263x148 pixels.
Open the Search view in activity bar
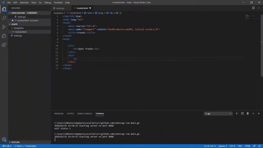pyautogui.click(x=4, y=18)
